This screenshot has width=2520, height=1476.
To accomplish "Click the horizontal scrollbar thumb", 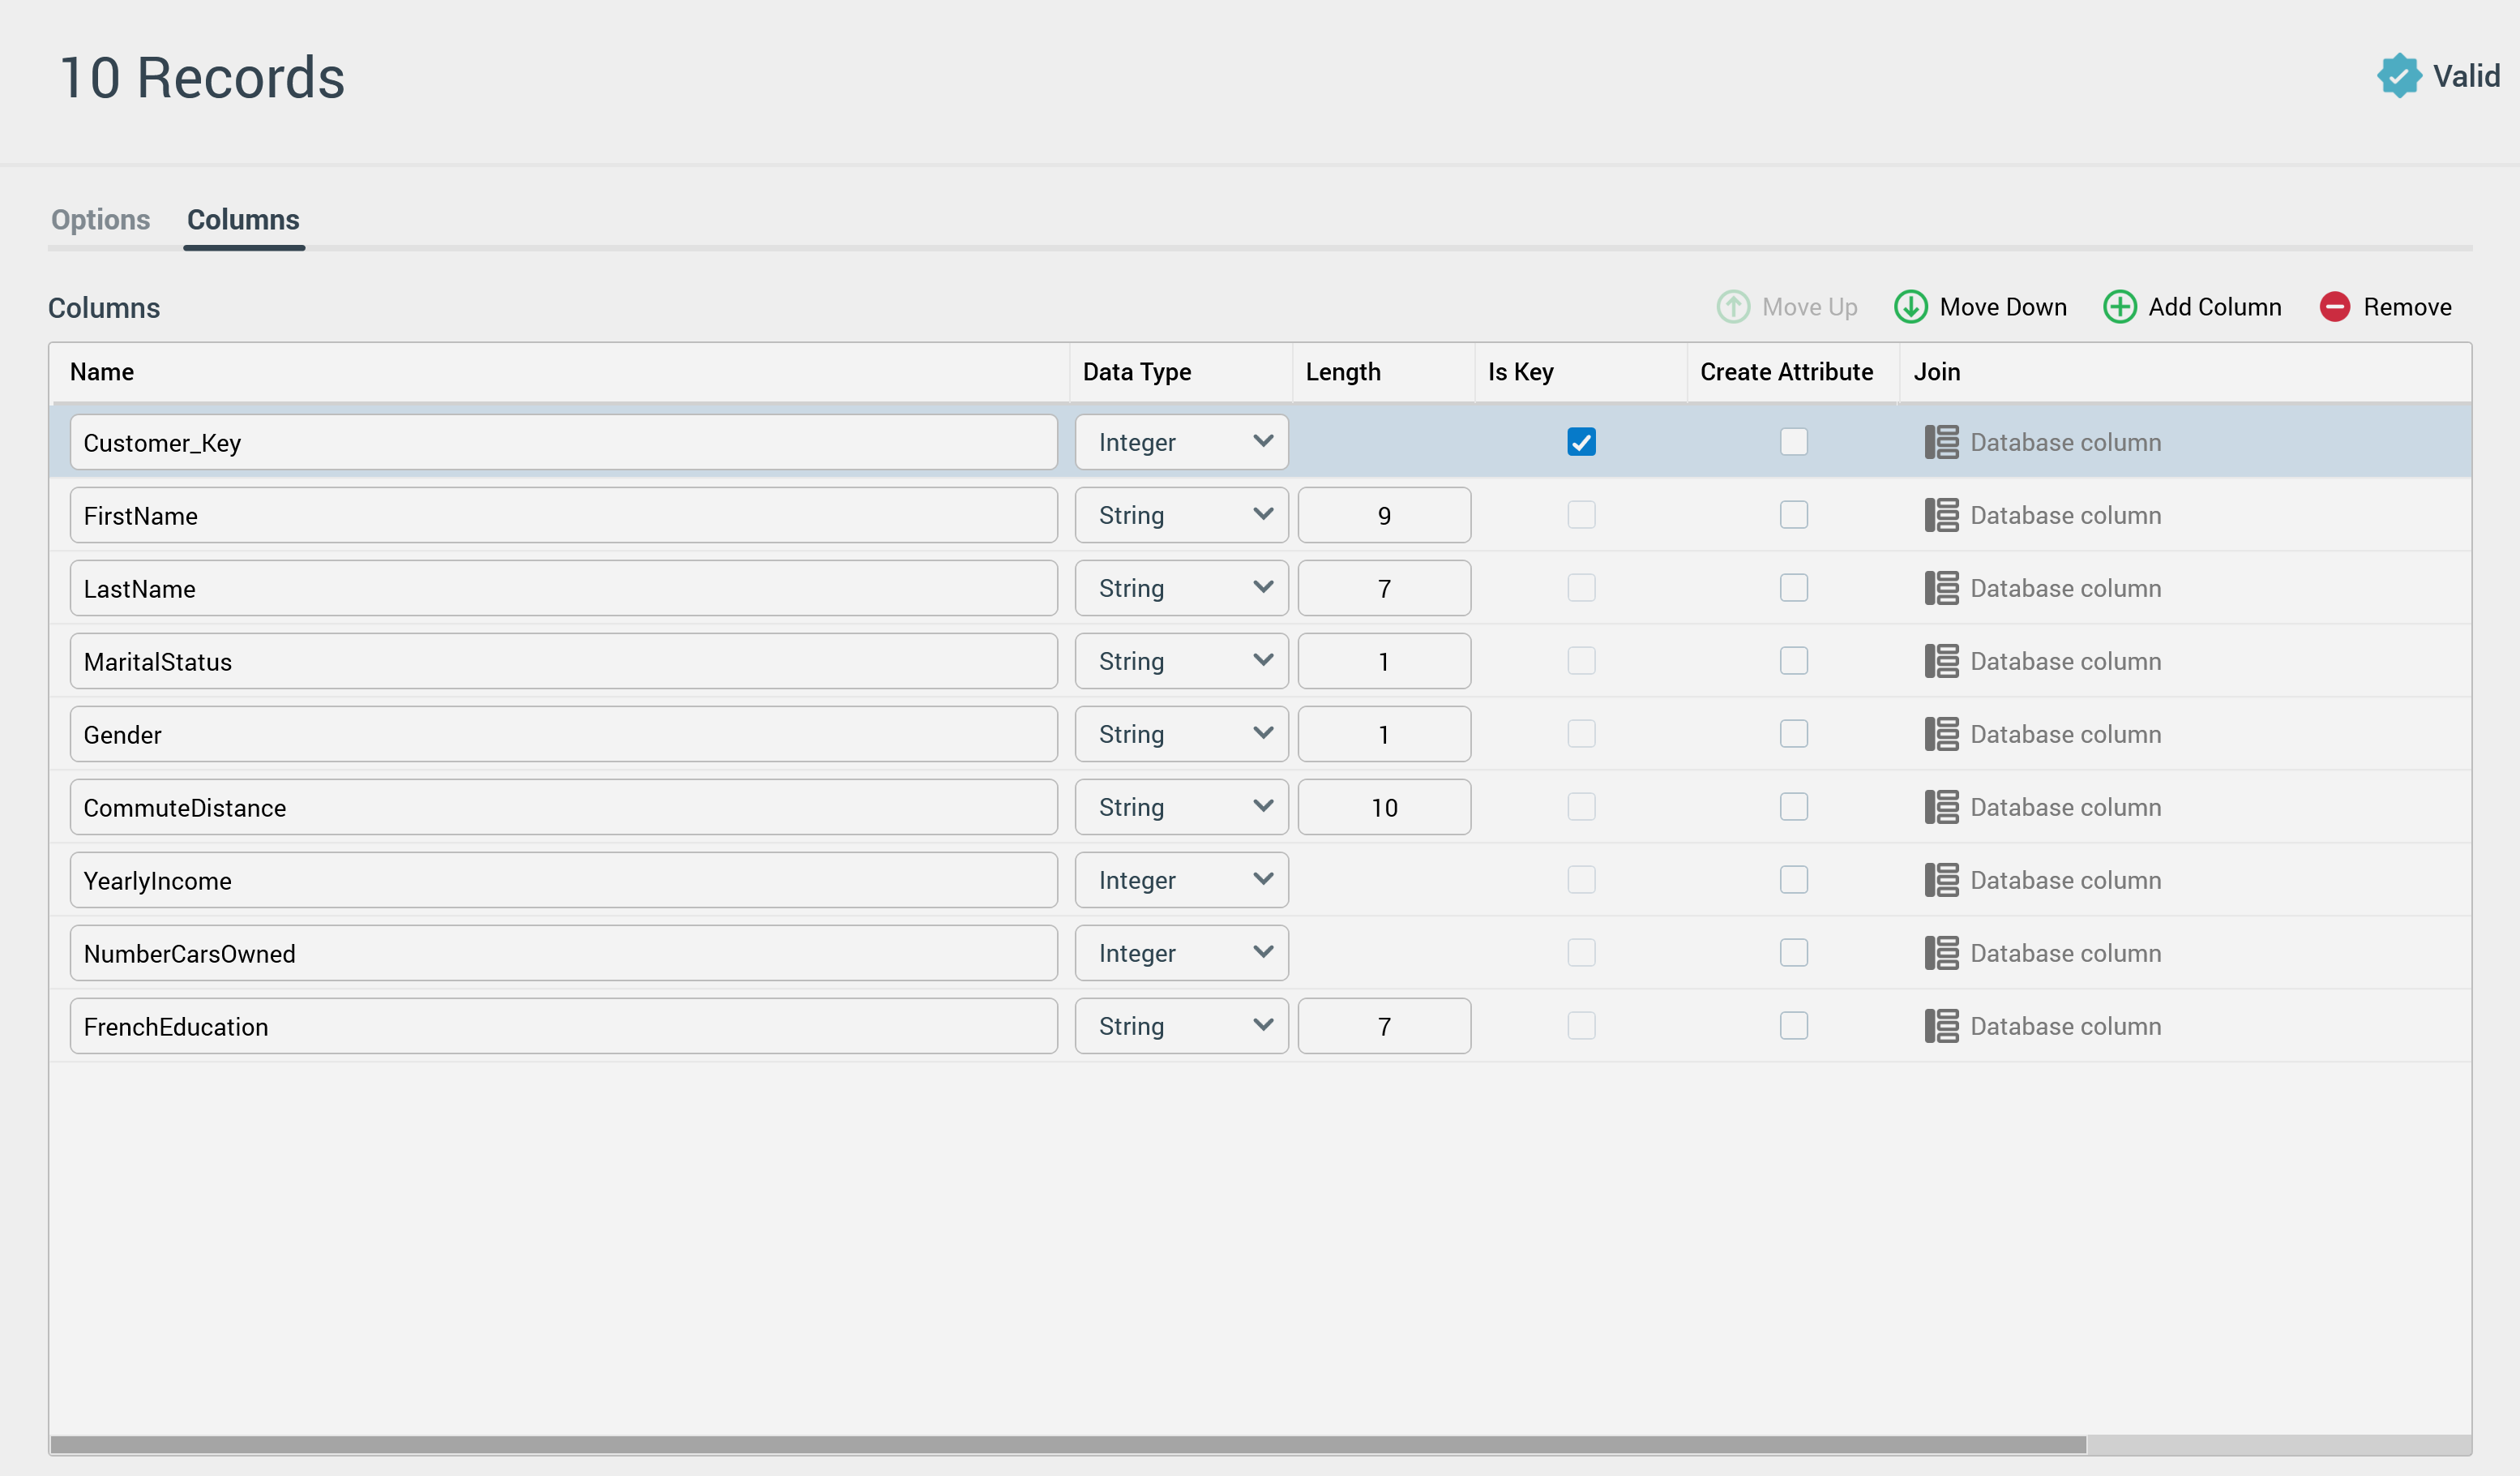I will [x=1067, y=1444].
